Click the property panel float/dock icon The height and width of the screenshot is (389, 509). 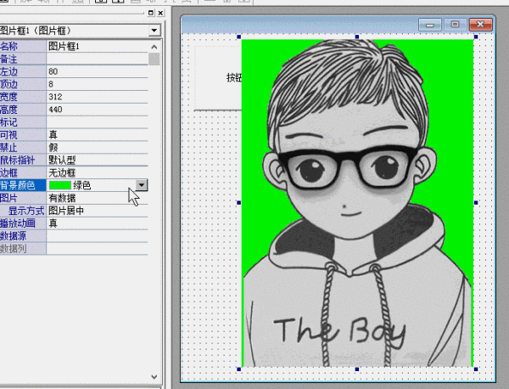[150, 14]
